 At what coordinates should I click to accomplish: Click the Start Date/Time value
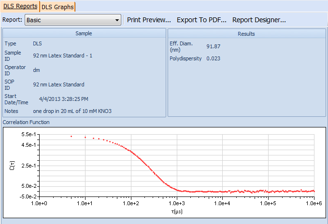tap(64, 99)
